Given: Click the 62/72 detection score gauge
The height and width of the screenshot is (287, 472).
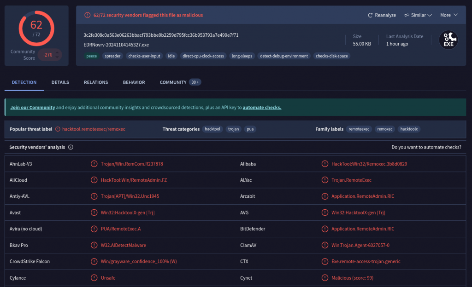Looking at the screenshot, I should [36, 28].
